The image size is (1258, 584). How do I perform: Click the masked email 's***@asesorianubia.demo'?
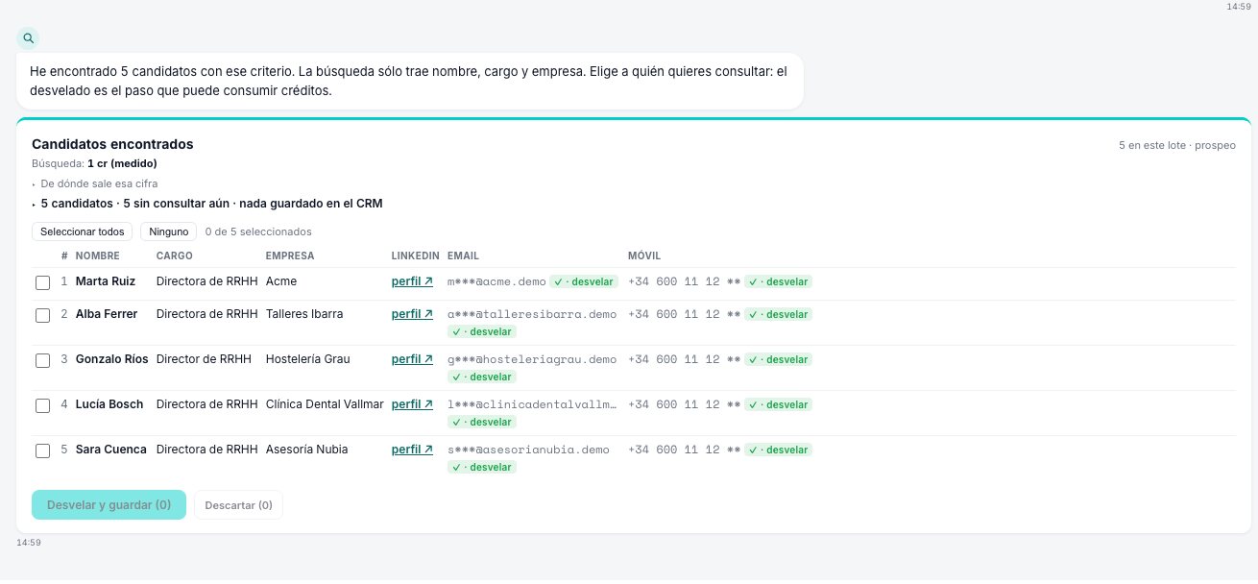(528, 450)
